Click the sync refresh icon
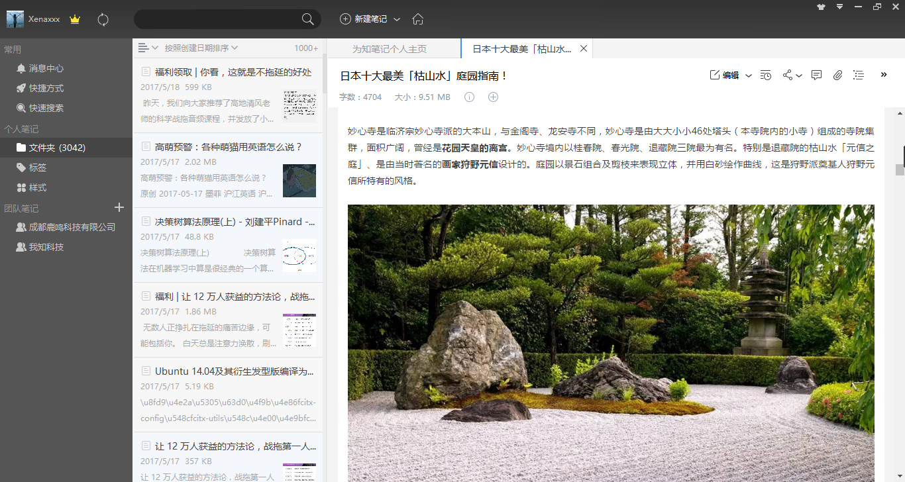 tap(103, 19)
